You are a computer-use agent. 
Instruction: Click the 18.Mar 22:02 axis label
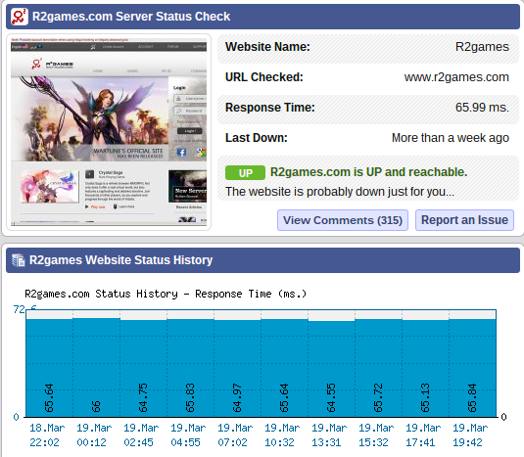tap(47, 435)
